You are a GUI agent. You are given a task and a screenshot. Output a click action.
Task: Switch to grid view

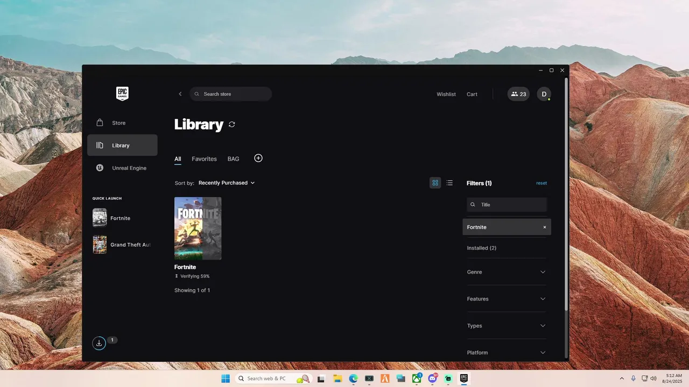click(x=435, y=183)
